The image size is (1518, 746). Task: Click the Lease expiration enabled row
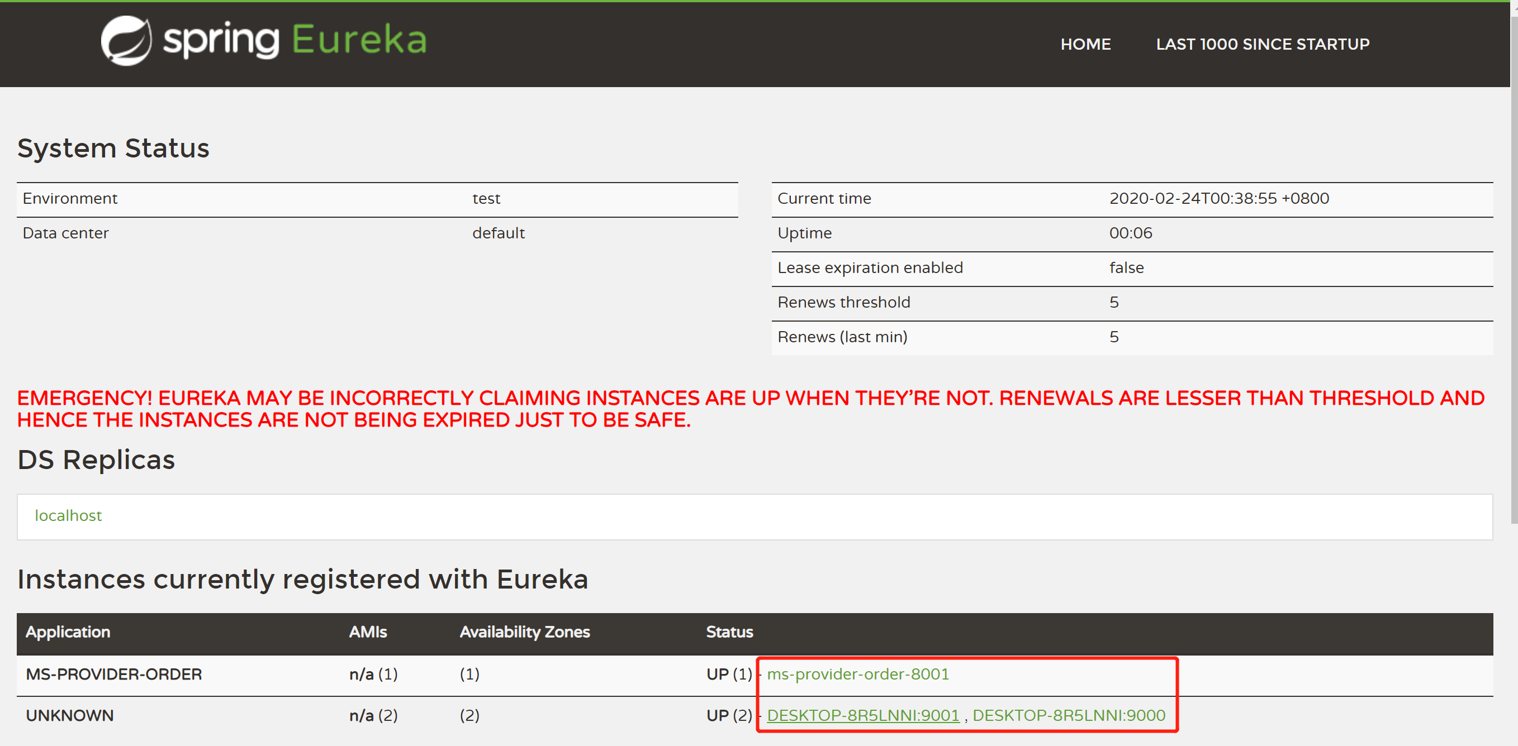pyautogui.click(x=870, y=268)
